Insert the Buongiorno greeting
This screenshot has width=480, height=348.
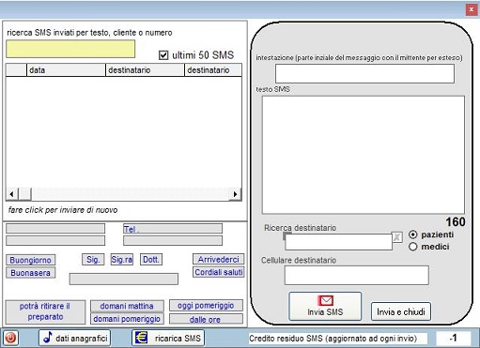(x=31, y=260)
